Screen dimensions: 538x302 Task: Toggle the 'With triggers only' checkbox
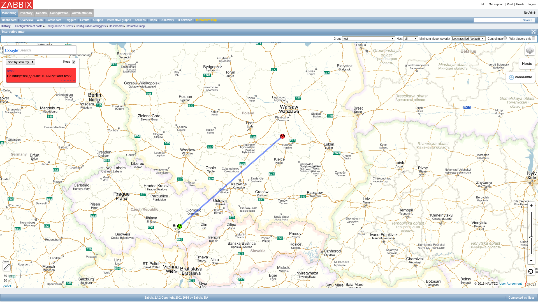[x=535, y=38]
